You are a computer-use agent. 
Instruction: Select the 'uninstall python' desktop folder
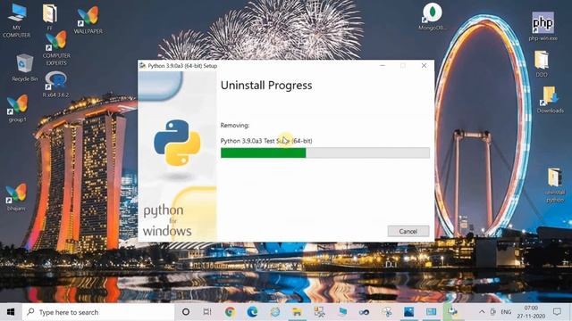[555, 185]
